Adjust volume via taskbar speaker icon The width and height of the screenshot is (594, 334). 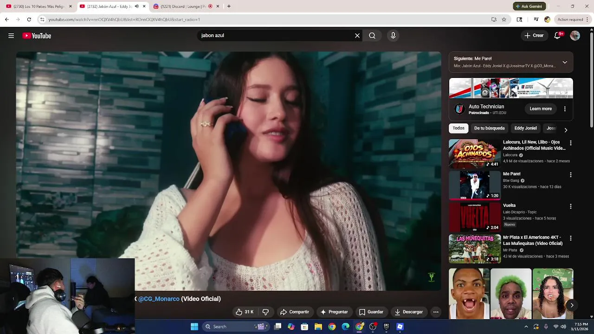click(x=563, y=327)
